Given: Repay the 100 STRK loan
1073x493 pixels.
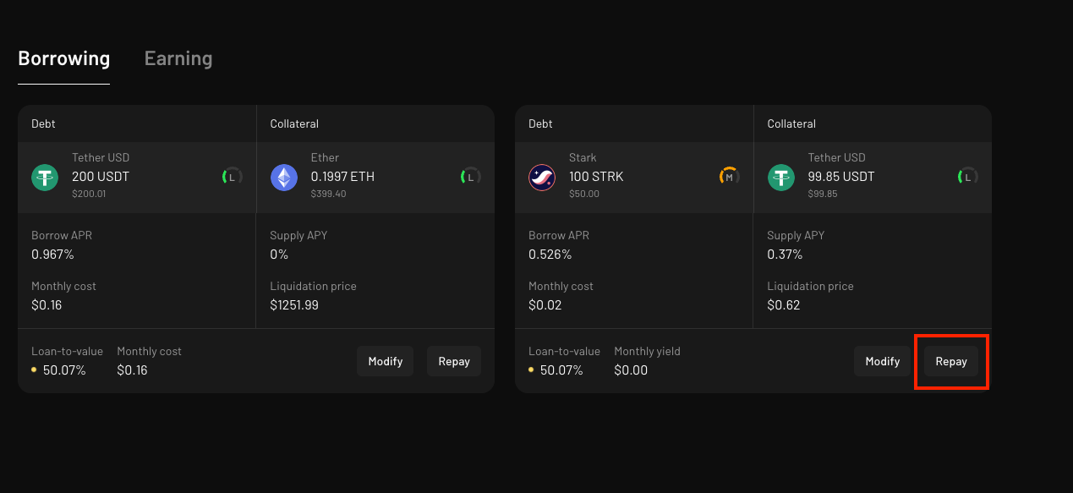Looking at the screenshot, I should point(951,361).
